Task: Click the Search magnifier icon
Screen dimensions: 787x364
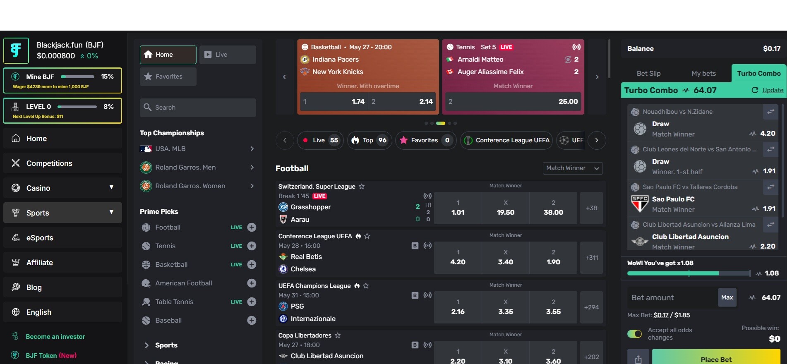Action: pyautogui.click(x=147, y=107)
